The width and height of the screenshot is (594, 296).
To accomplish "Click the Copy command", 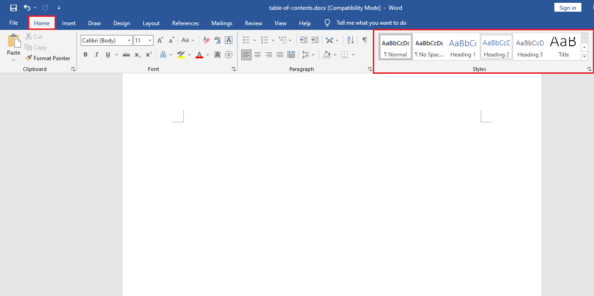I will pyautogui.click(x=36, y=48).
